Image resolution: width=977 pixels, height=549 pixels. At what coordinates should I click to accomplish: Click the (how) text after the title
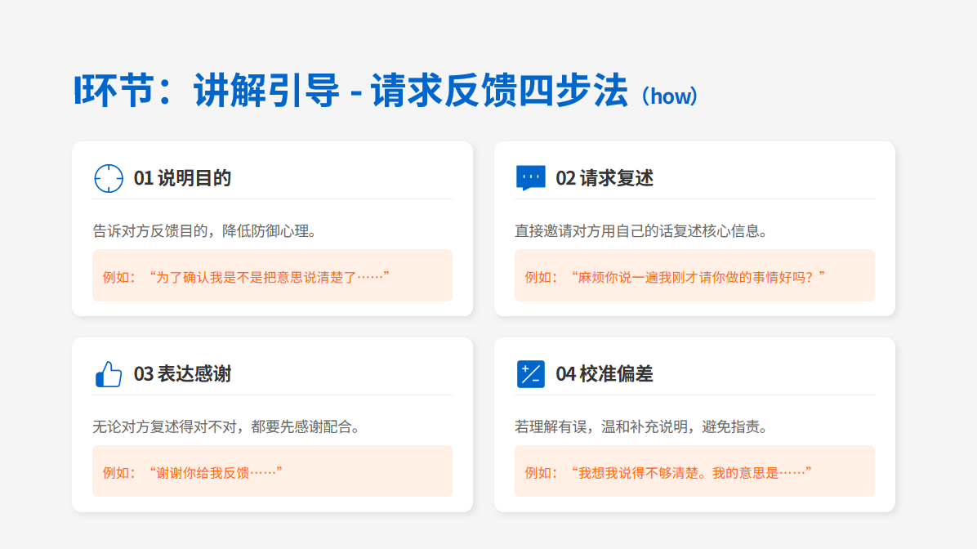(x=669, y=96)
